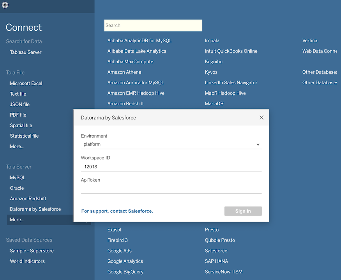The image size is (341, 280).
Task: Open More... under To a File
Action: (x=17, y=147)
